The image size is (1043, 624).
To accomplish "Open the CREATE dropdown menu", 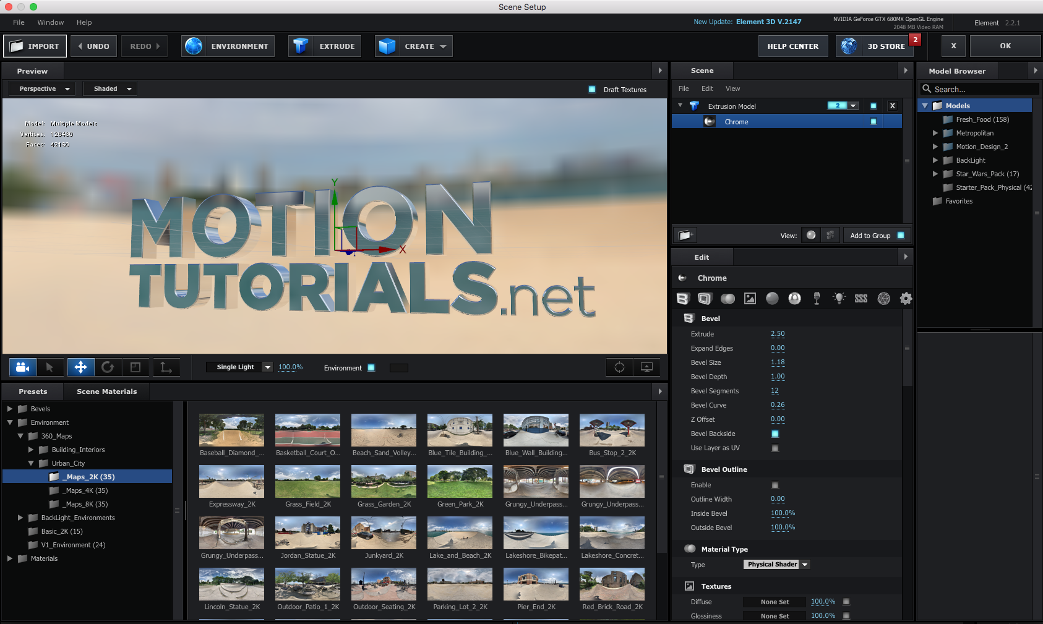I will tap(414, 46).
